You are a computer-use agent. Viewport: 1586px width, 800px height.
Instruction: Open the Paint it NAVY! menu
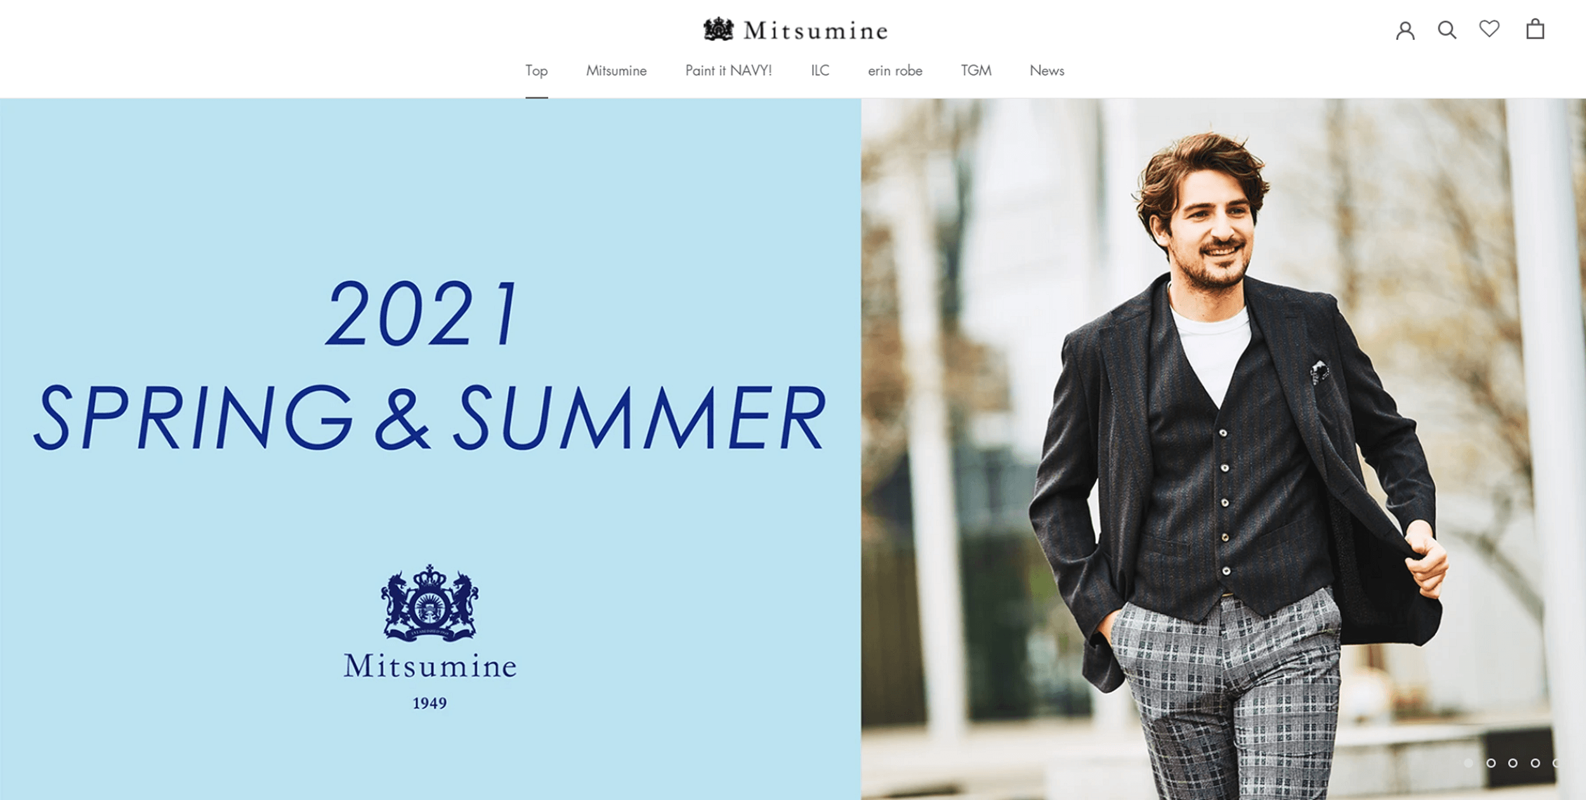(x=728, y=70)
